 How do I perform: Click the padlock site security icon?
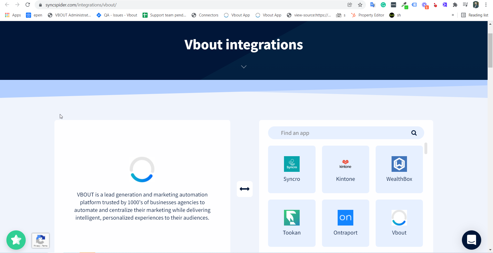(40, 5)
